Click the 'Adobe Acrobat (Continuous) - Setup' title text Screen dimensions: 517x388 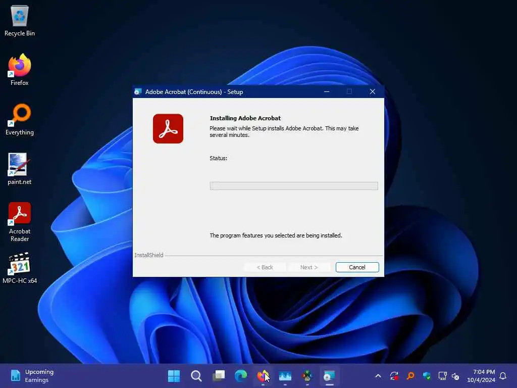(x=194, y=92)
